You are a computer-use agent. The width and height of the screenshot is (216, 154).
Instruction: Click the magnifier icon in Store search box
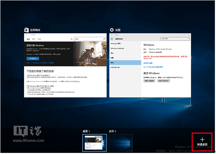point(104,39)
